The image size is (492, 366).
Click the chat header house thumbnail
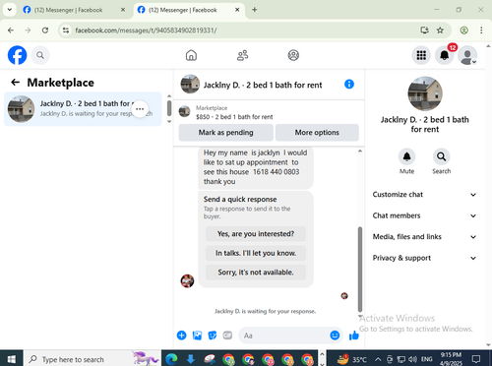coord(190,85)
